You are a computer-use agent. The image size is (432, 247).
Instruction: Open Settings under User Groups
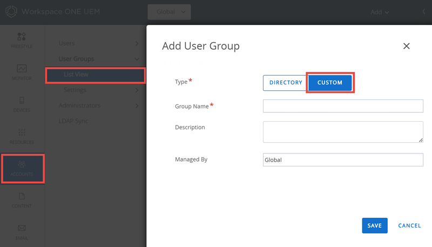75,90
